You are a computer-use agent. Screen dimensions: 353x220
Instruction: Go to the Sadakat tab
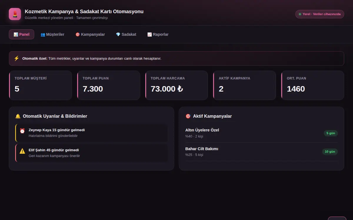(126, 34)
